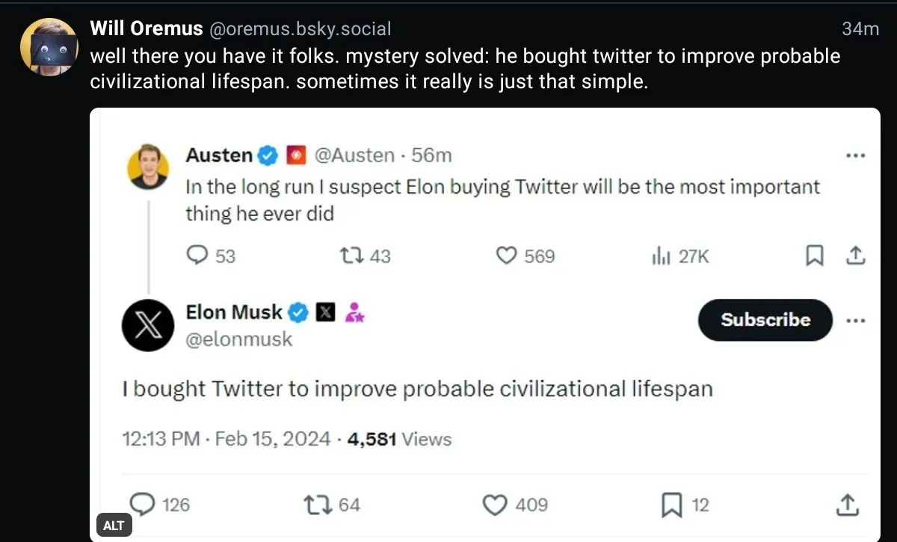Viewport: 897px width, 542px height.
Task: Open Will Oremus profile avatar
Action: coord(49,46)
